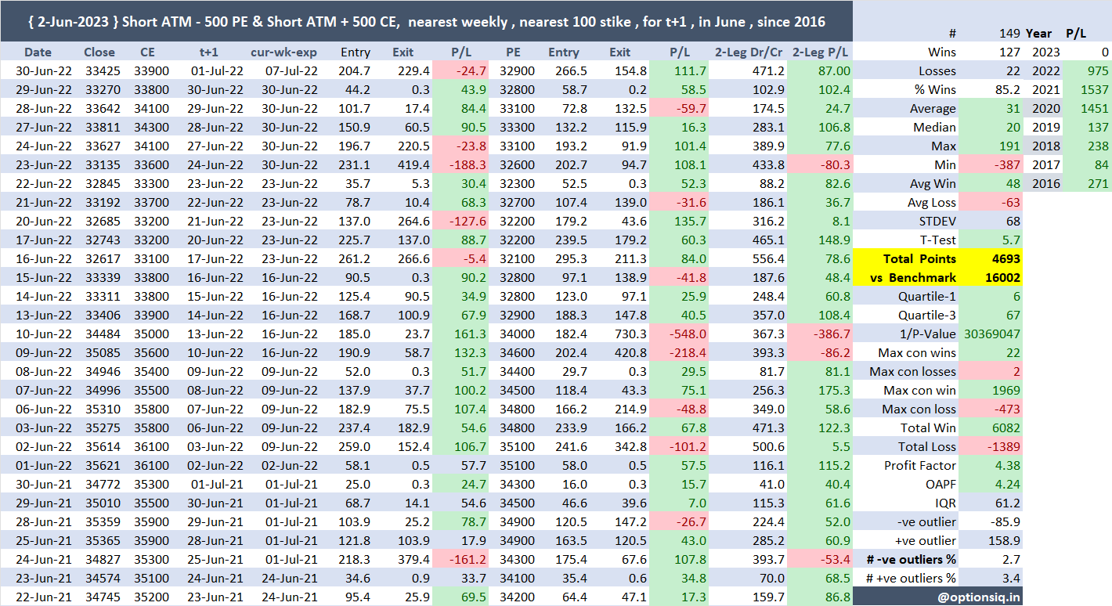
Task: Click the Close value 33270
Action: 100,90
